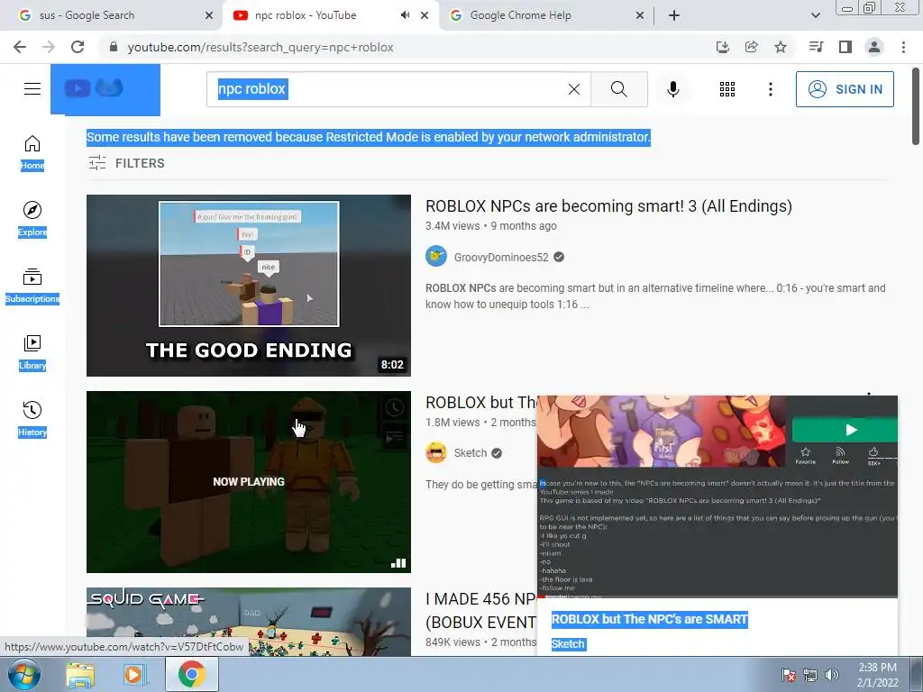Visit the GroovyDominoes52 channel name
The image size is (923, 692).
tap(501, 257)
